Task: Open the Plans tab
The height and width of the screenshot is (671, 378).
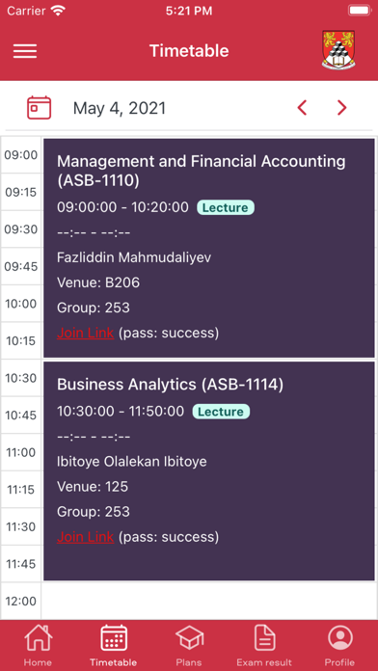Action: (x=189, y=645)
